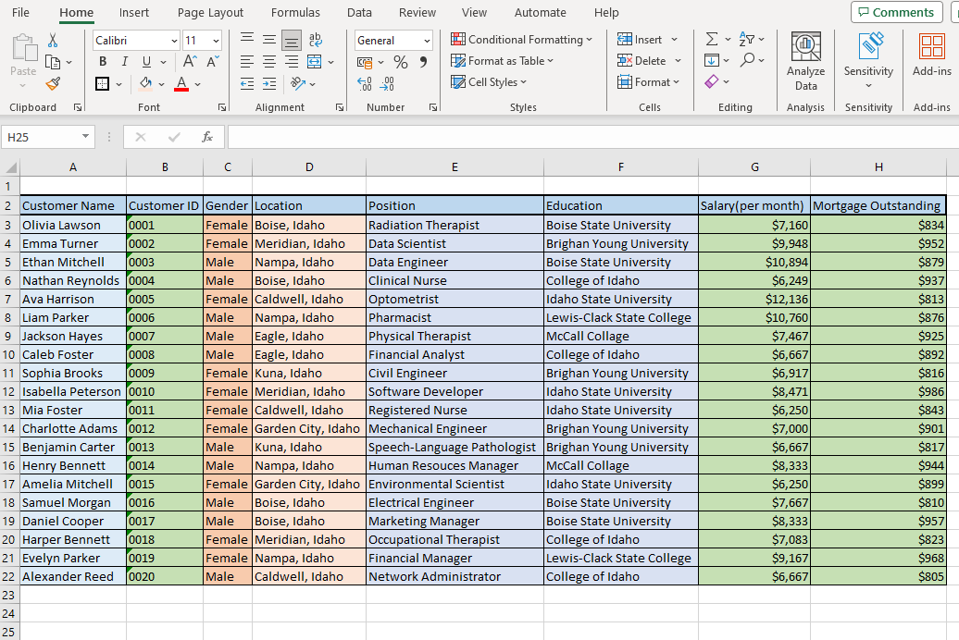The height and width of the screenshot is (640, 959).
Task: Switch to the Formulas tab
Action: click(x=295, y=12)
